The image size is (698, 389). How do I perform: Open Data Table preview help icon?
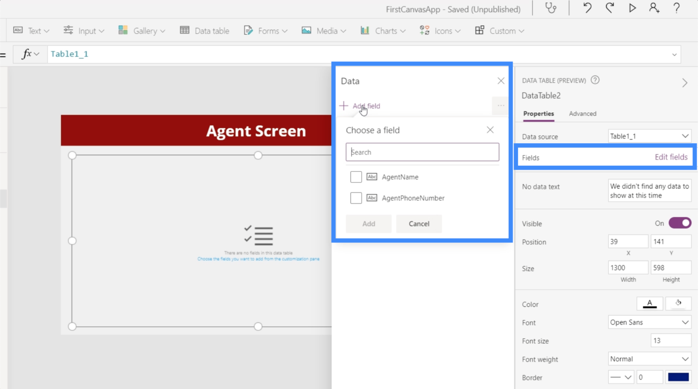tap(595, 80)
